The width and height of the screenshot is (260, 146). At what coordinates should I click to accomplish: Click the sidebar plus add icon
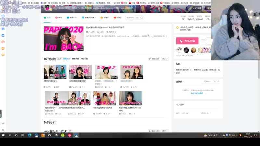point(3,124)
